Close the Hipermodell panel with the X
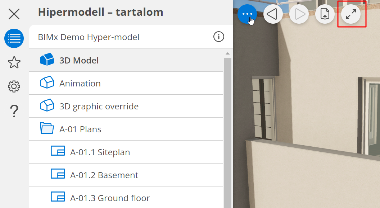 point(14,14)
